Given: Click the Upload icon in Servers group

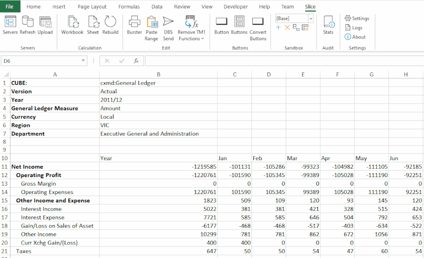Looking at the screenshot, I should coord(45,25).
